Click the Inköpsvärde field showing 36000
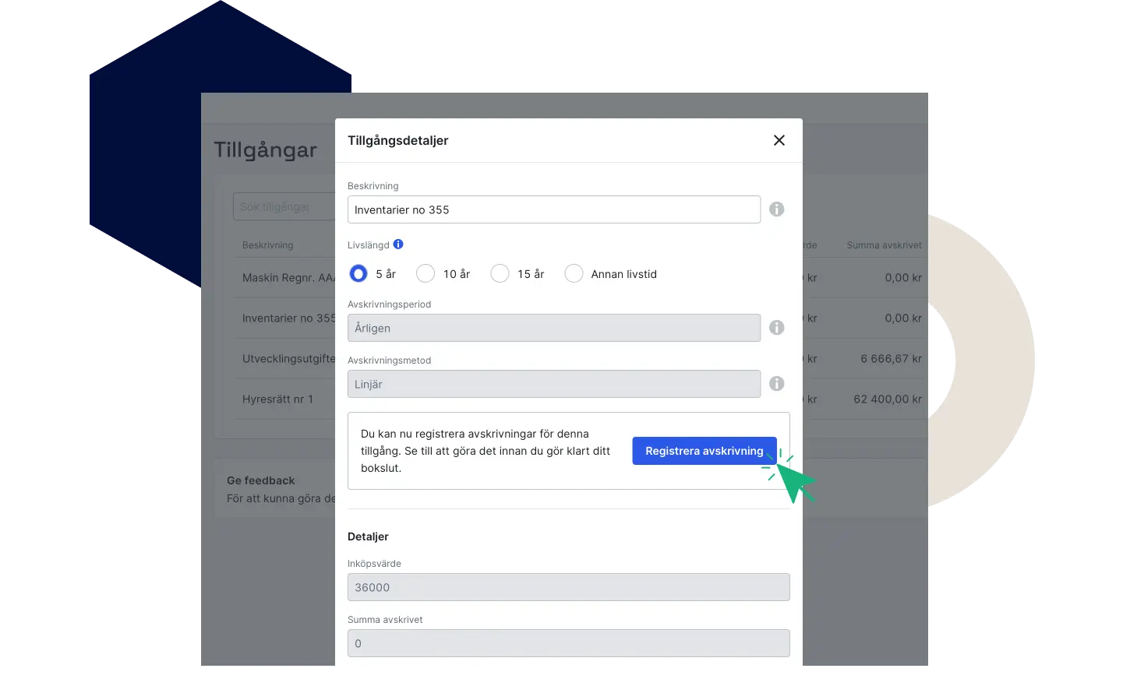This screenshot has height=693, width=1130. (569, 587)
